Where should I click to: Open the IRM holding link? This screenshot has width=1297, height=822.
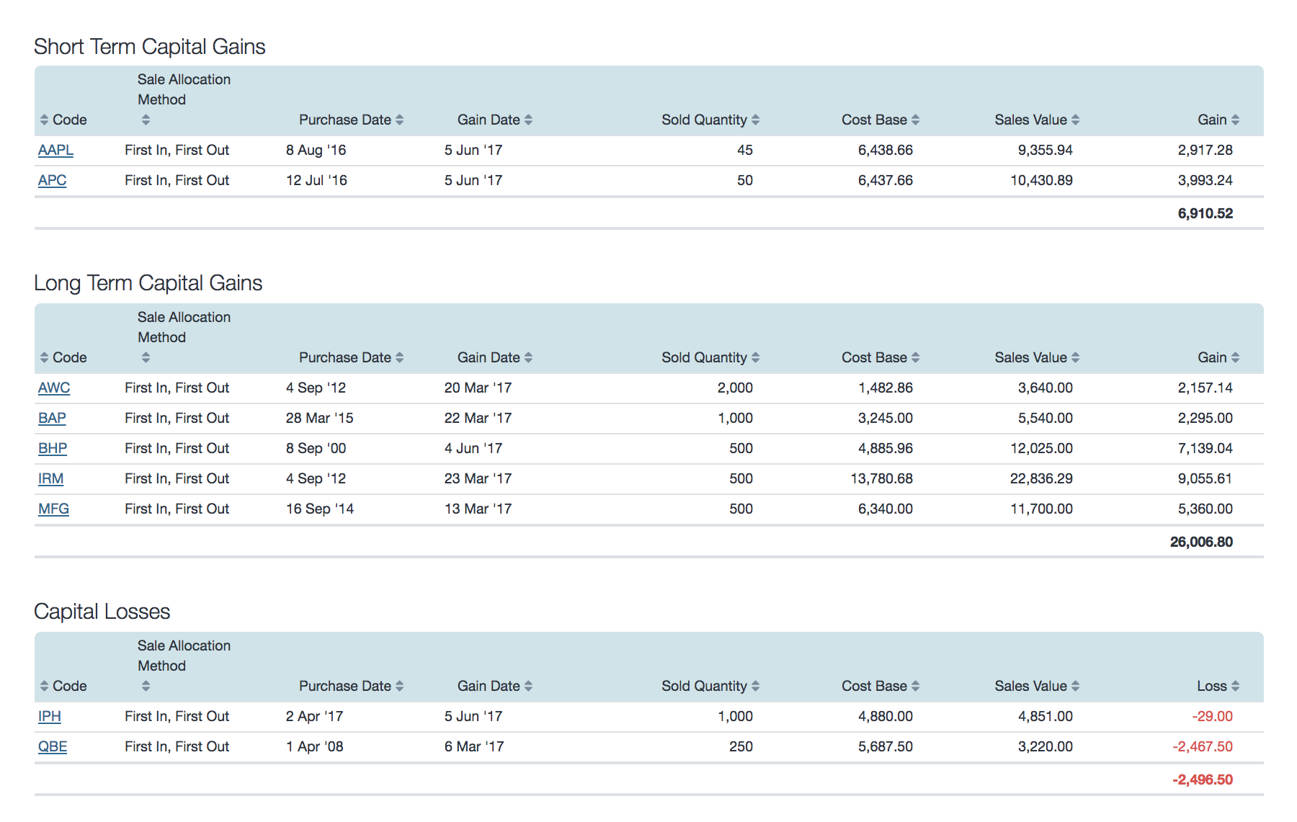click(50, 478)
